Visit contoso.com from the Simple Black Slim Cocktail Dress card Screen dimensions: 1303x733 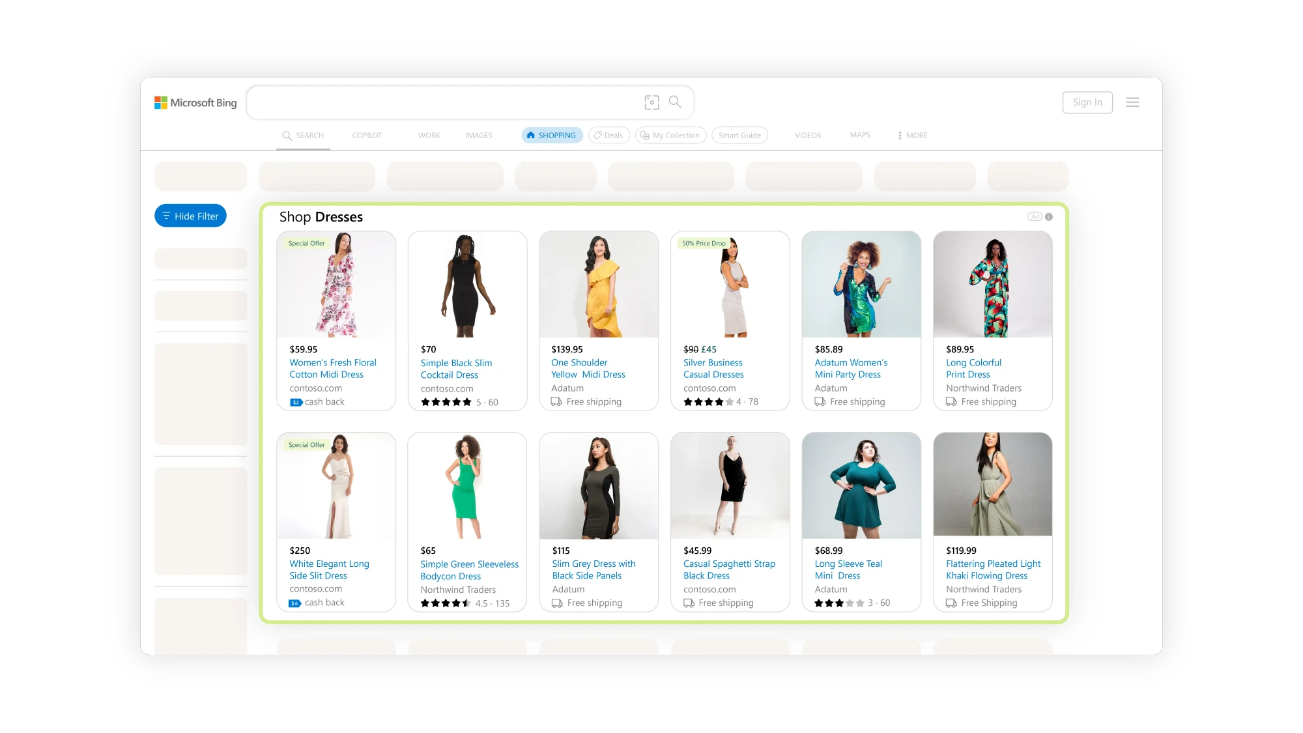[x=447, y=388]
